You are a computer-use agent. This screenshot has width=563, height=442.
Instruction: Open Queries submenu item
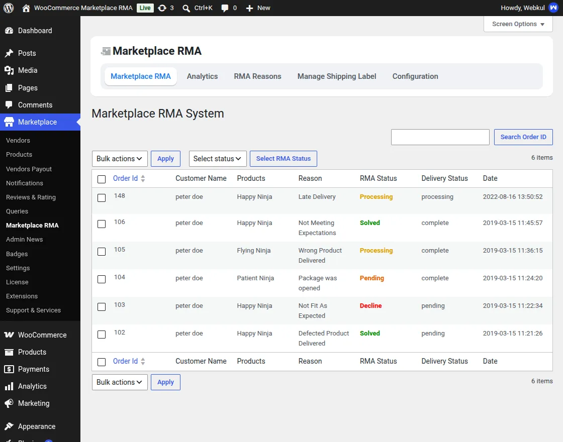[x=17, y=211]
